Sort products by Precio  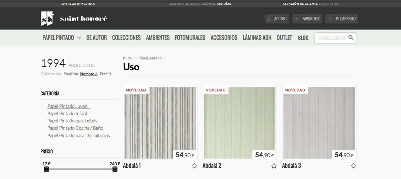(105, 74)
